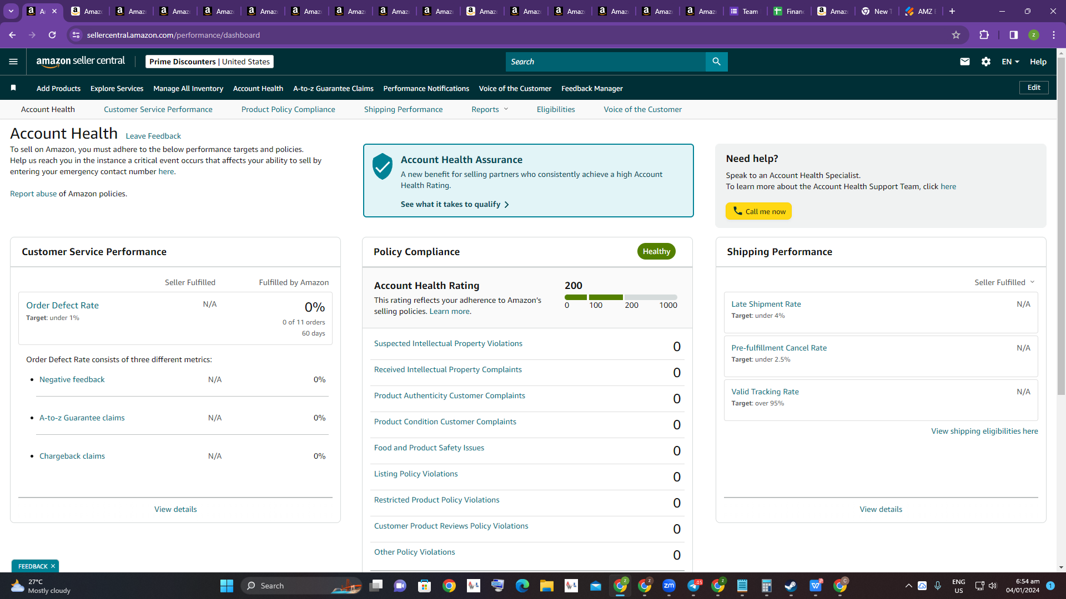Image resolution: width=1066 pixels, height=599 pixels.
Task: Open Voice of the Customer sub-tab
Action: coord(642,109)
